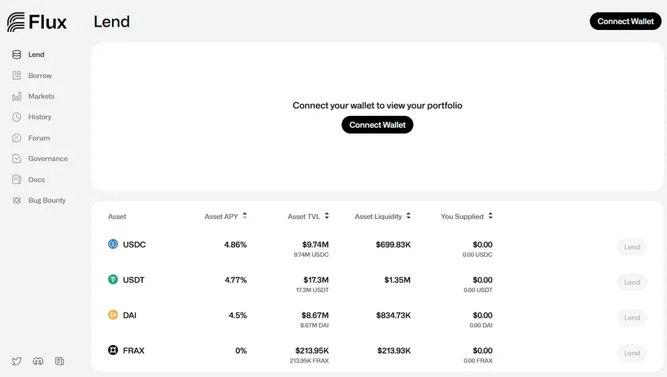This screenshot has height=377, width=667.
Task: Click Lend button for FRAX row
Action: (x=632, y=353)
